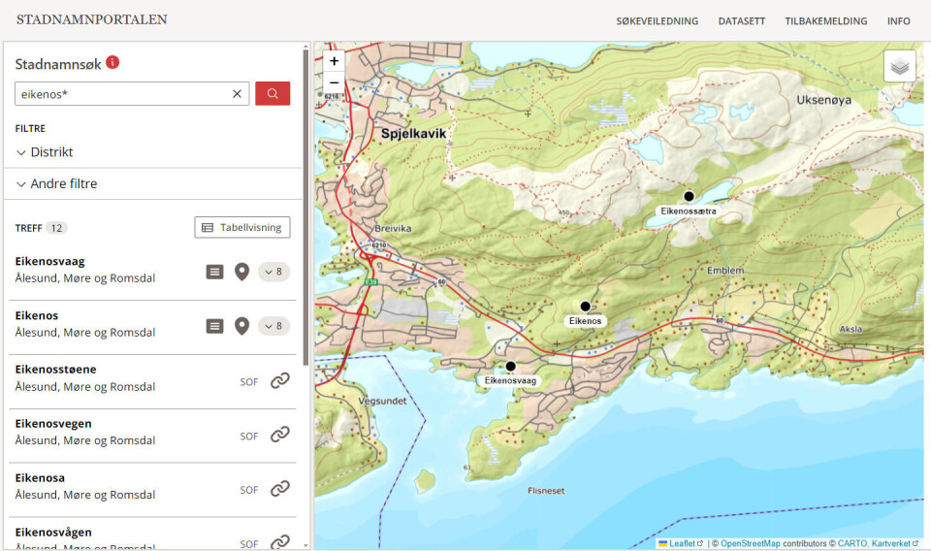Expand the 8 variants under Eikenos
The width and height of the screenshot is (931, 551).
[x=273, y=326]
